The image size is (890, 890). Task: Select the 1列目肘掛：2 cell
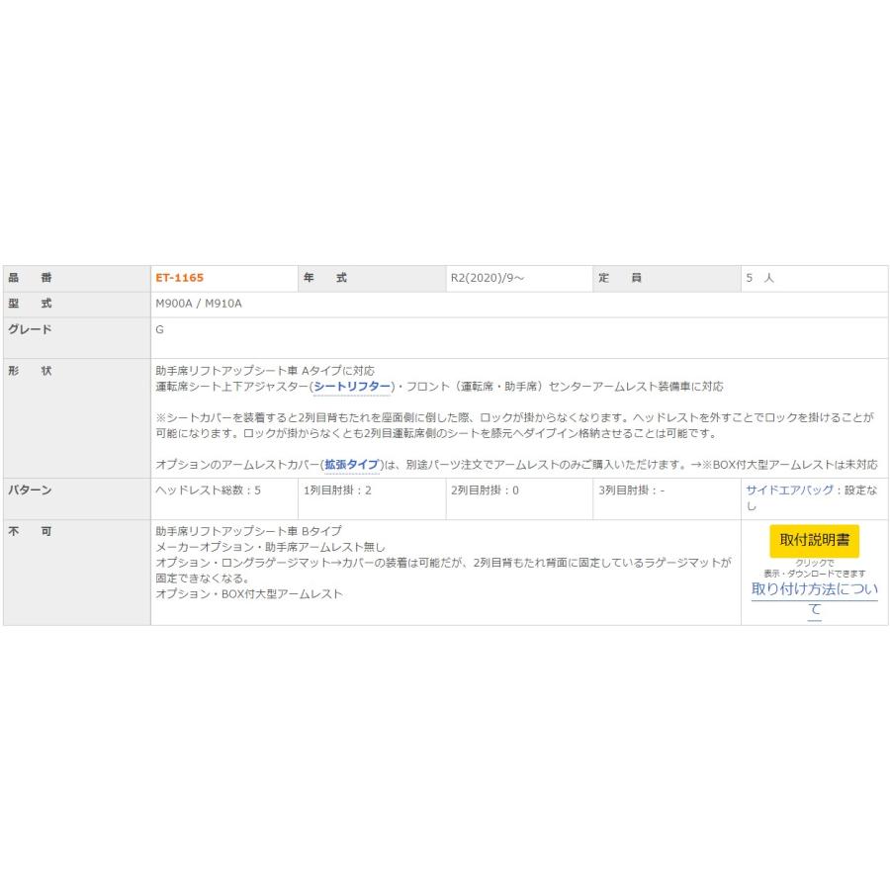point(337,489)
